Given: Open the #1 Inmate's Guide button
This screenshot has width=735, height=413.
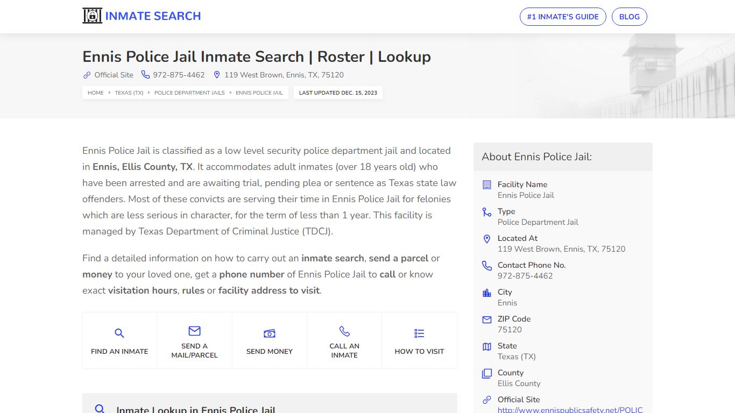Looking at the screenshot, I should point(563,17).
